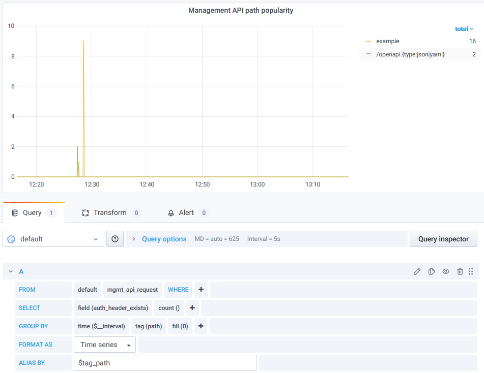
Task: Click the ALIAS BY input field
Action: coord(165,363)
